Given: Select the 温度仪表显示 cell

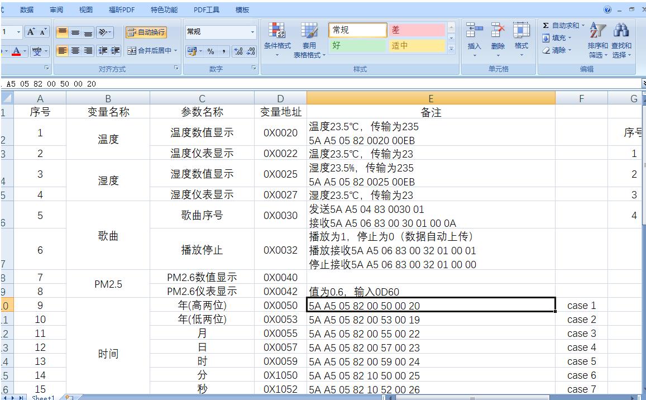Looking at the screenshot, I should (x=202, y=153).
